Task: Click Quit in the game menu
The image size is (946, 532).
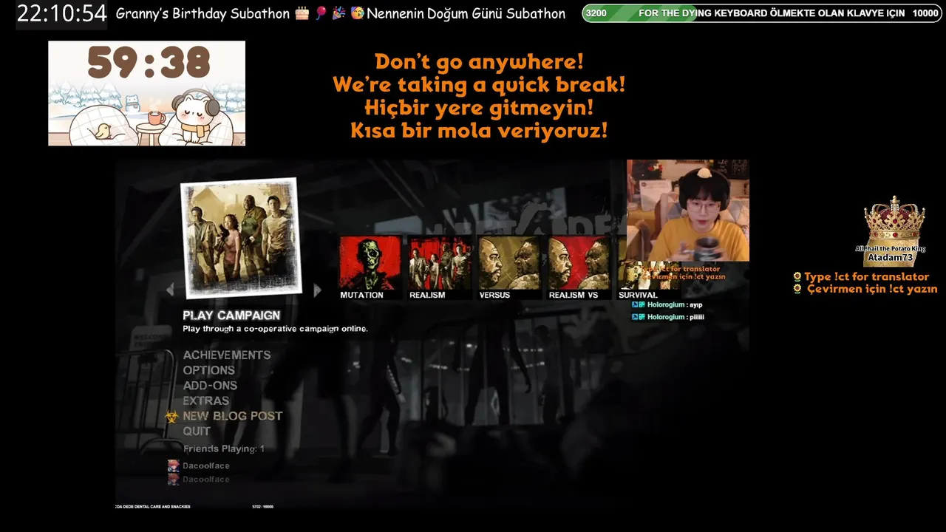Action: pyautogui.click(x=197, y=431)
